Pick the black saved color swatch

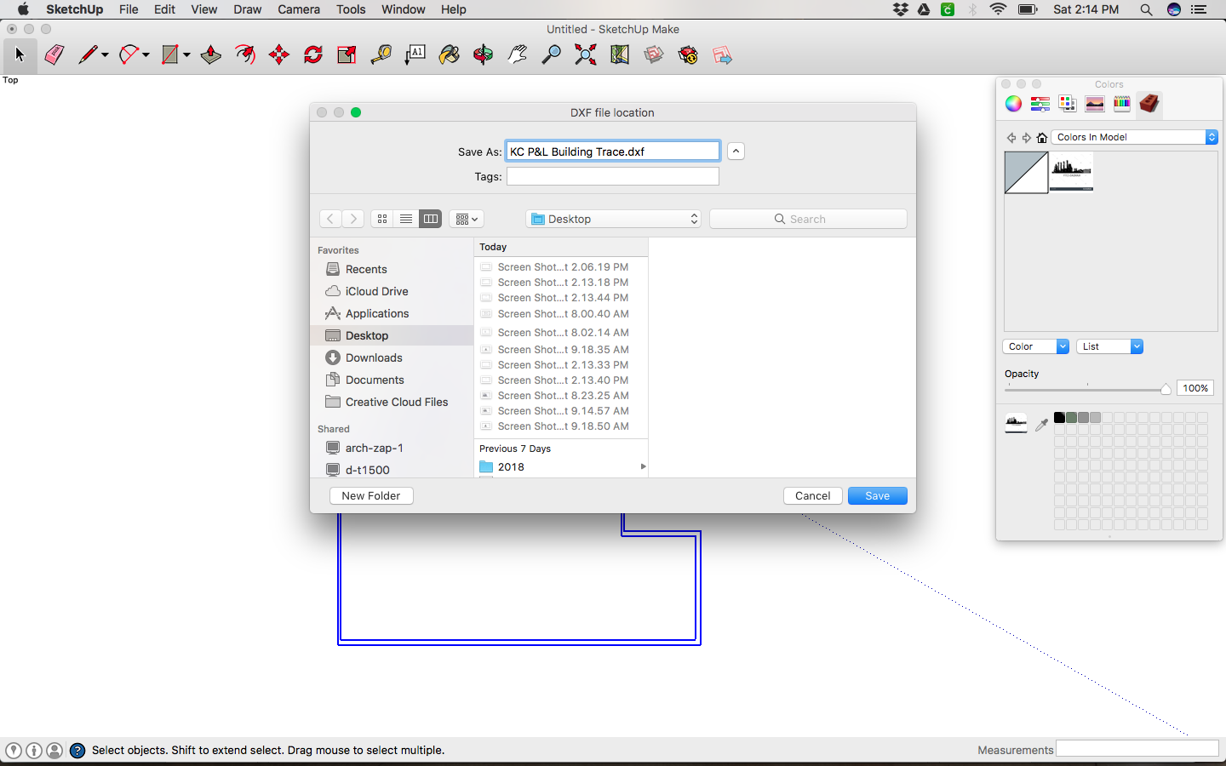coord(1059,417)
